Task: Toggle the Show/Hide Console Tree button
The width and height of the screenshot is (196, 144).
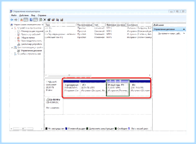Action: coord(26,20)
